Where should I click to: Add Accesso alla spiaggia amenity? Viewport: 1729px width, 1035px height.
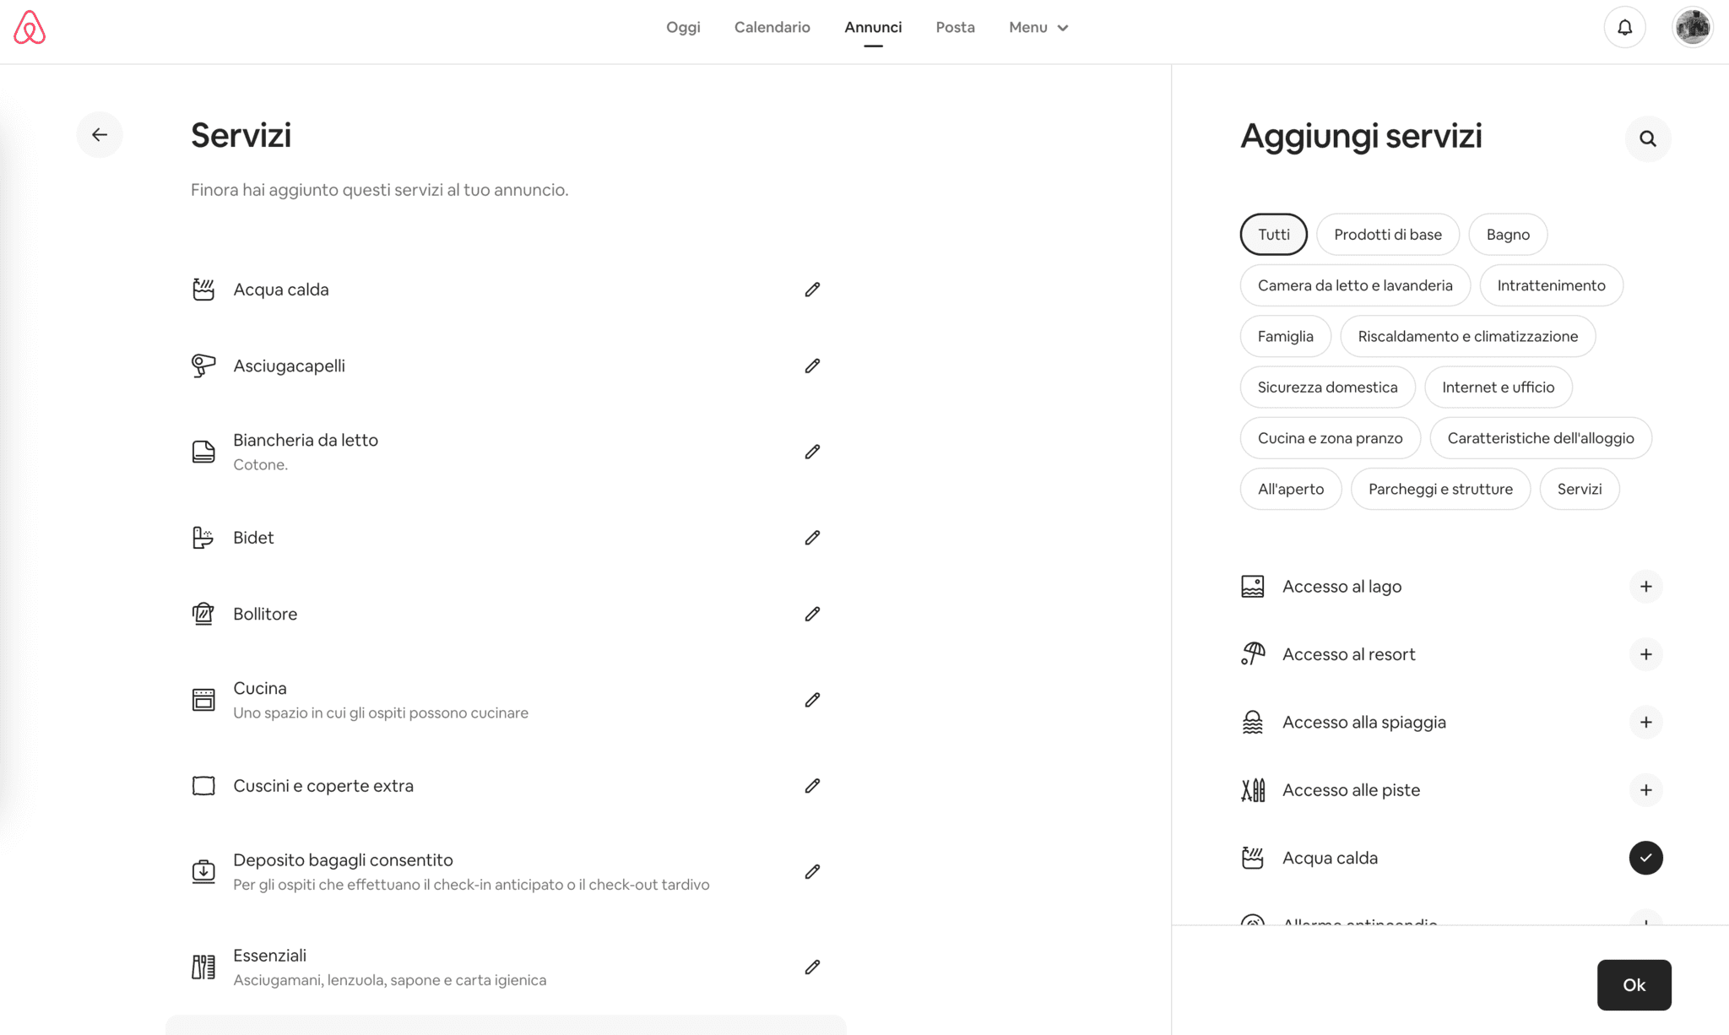click(x=1645, y=722)
